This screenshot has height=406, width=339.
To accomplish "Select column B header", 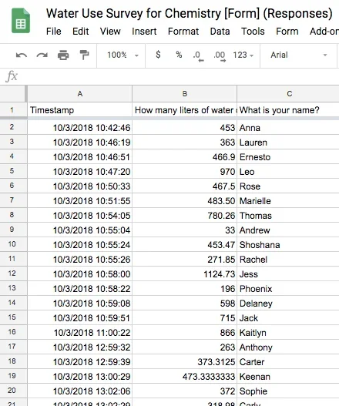I will point(185,94).
